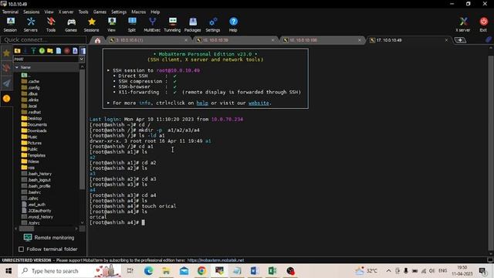Open Microsoft Word from the taskbar

(x=255, y=271)
